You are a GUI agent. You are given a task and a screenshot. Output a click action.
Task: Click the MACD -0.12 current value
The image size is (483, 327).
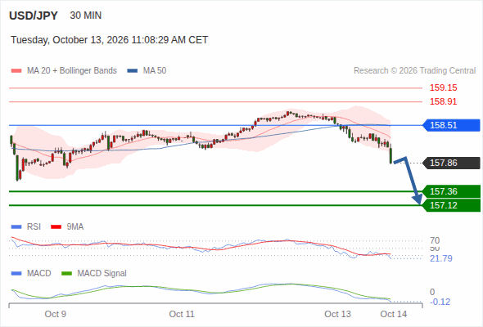440,302
